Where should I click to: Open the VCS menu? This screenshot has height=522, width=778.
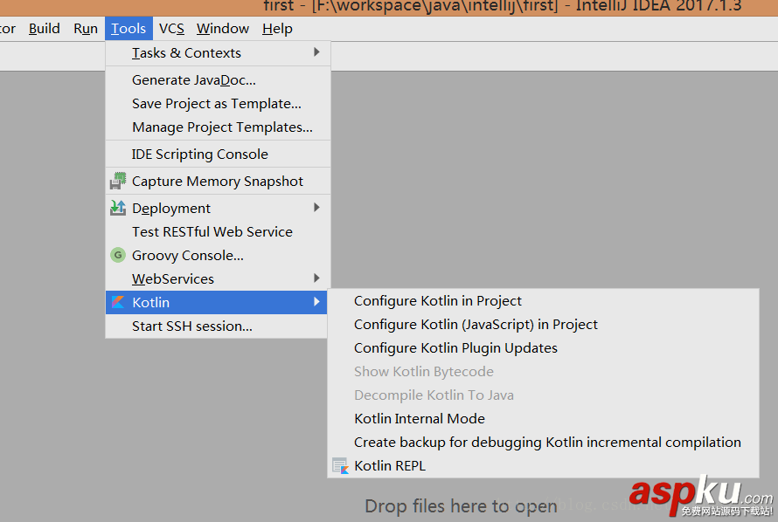(x=171, y=29)
